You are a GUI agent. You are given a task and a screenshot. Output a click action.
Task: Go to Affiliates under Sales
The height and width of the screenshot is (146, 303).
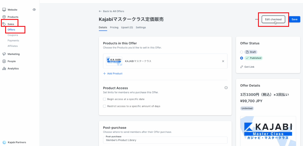[13, 46]
